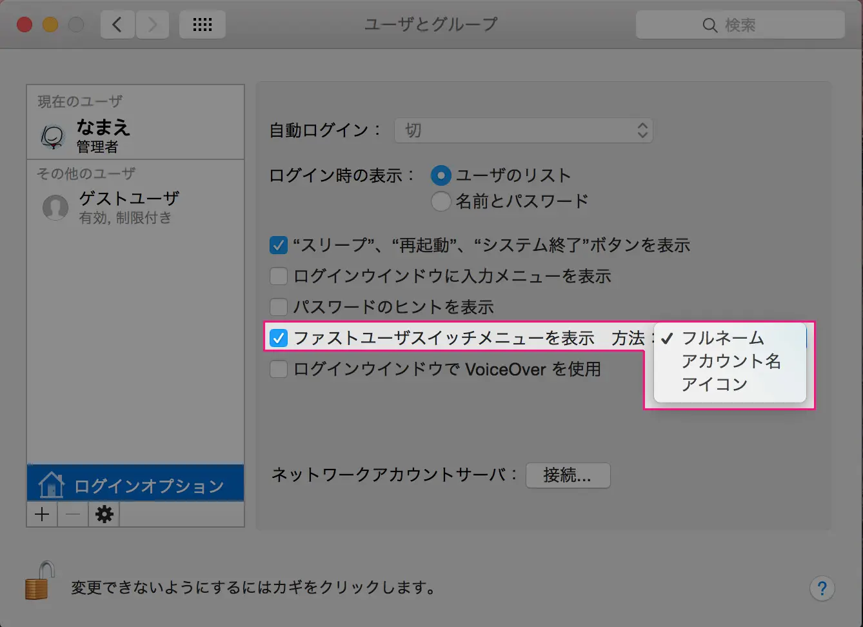This screenshot has width=863, height=627.
Task: Select ゲストユーザ in the user list
Action: pos(129,207)
